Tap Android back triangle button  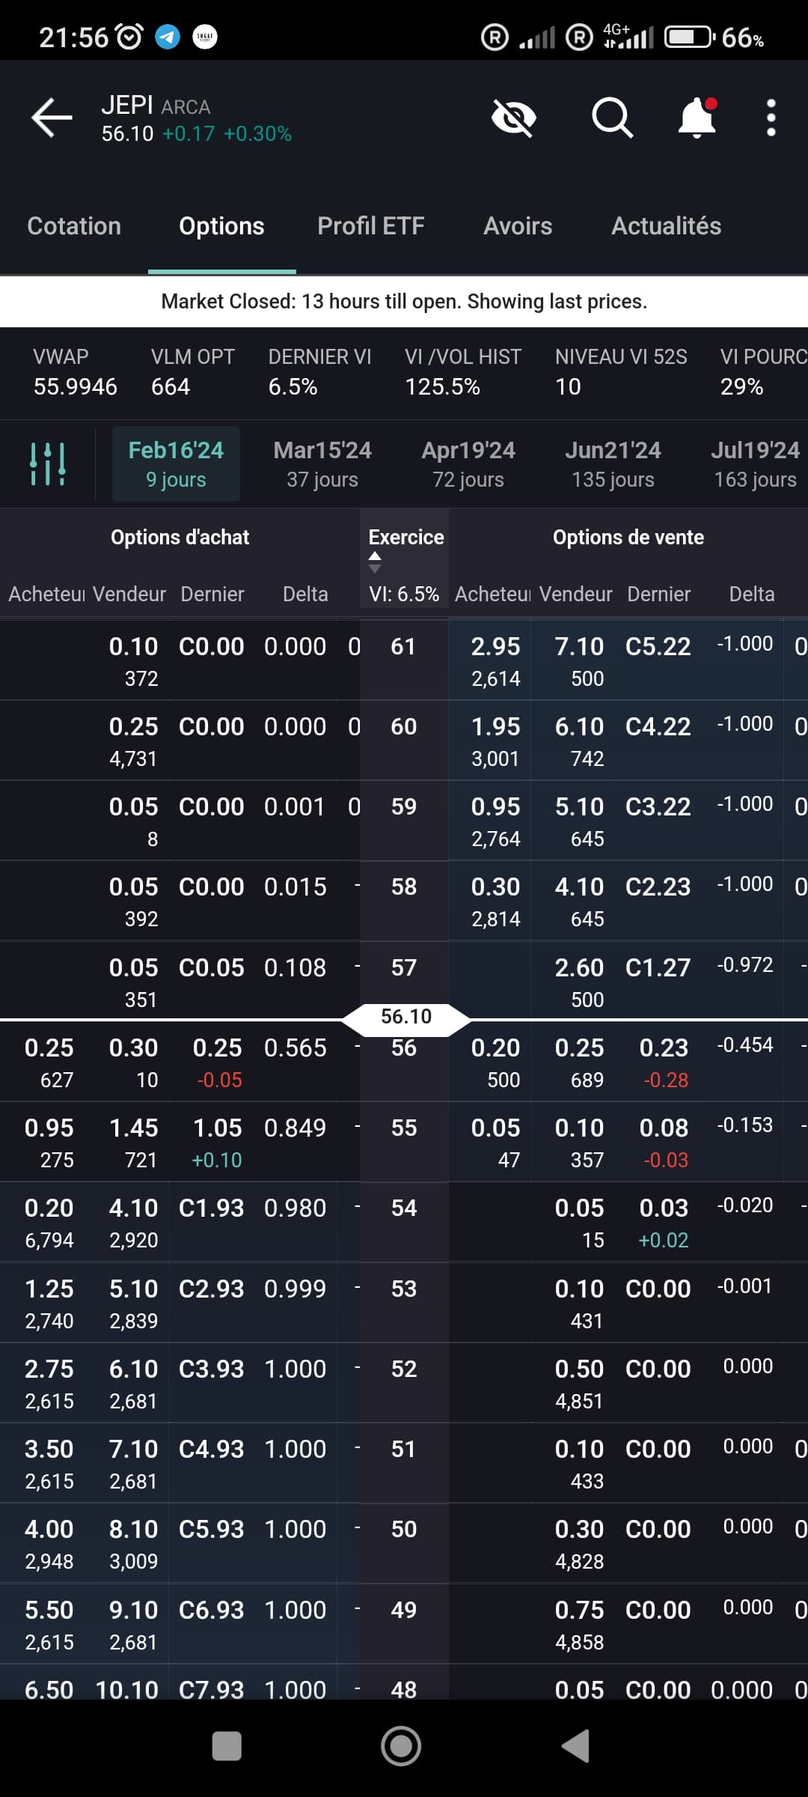tap(575, 1746)
